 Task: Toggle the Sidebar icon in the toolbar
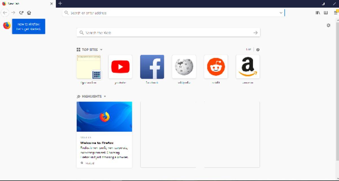click(x=326, y=13)
